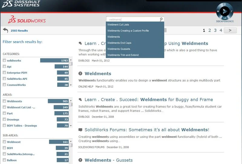Open the Weldments - Gussets result

(x=109, y=160)
